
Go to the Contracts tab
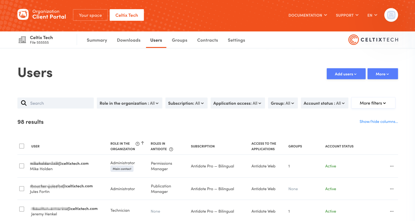[x=207, y=40]
